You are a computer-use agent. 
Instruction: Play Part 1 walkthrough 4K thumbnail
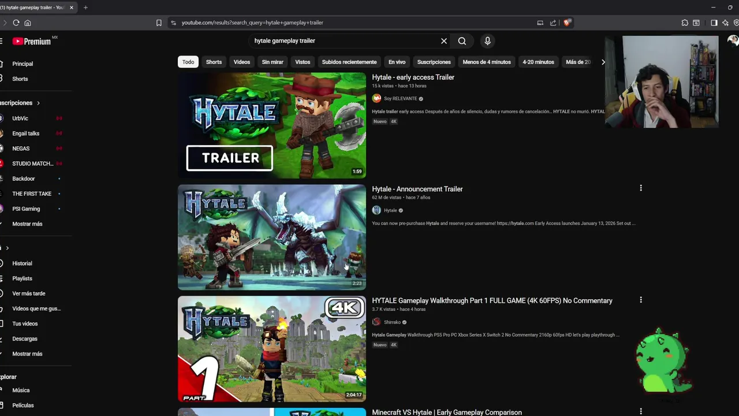click(x=272, y=349)
